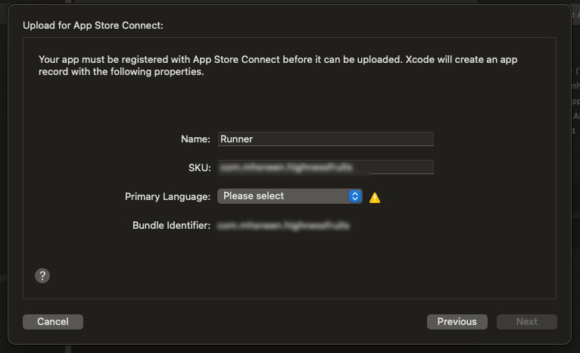Click the Upload for App Store Connect title
Viewport: 580px width, 353px height.
93,26
